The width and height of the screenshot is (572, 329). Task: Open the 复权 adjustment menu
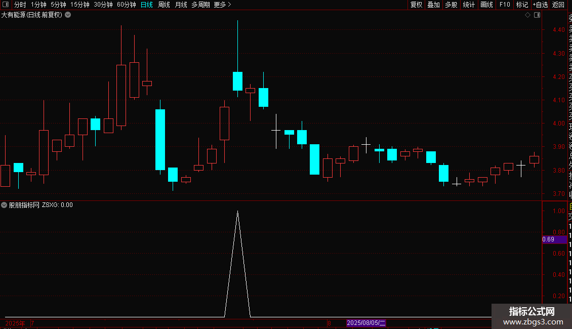tap(416, 5)
